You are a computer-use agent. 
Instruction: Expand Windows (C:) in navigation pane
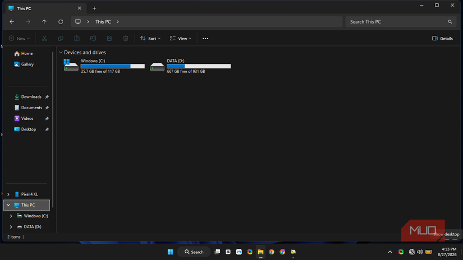pyautogui.click(x=11, y=216)
